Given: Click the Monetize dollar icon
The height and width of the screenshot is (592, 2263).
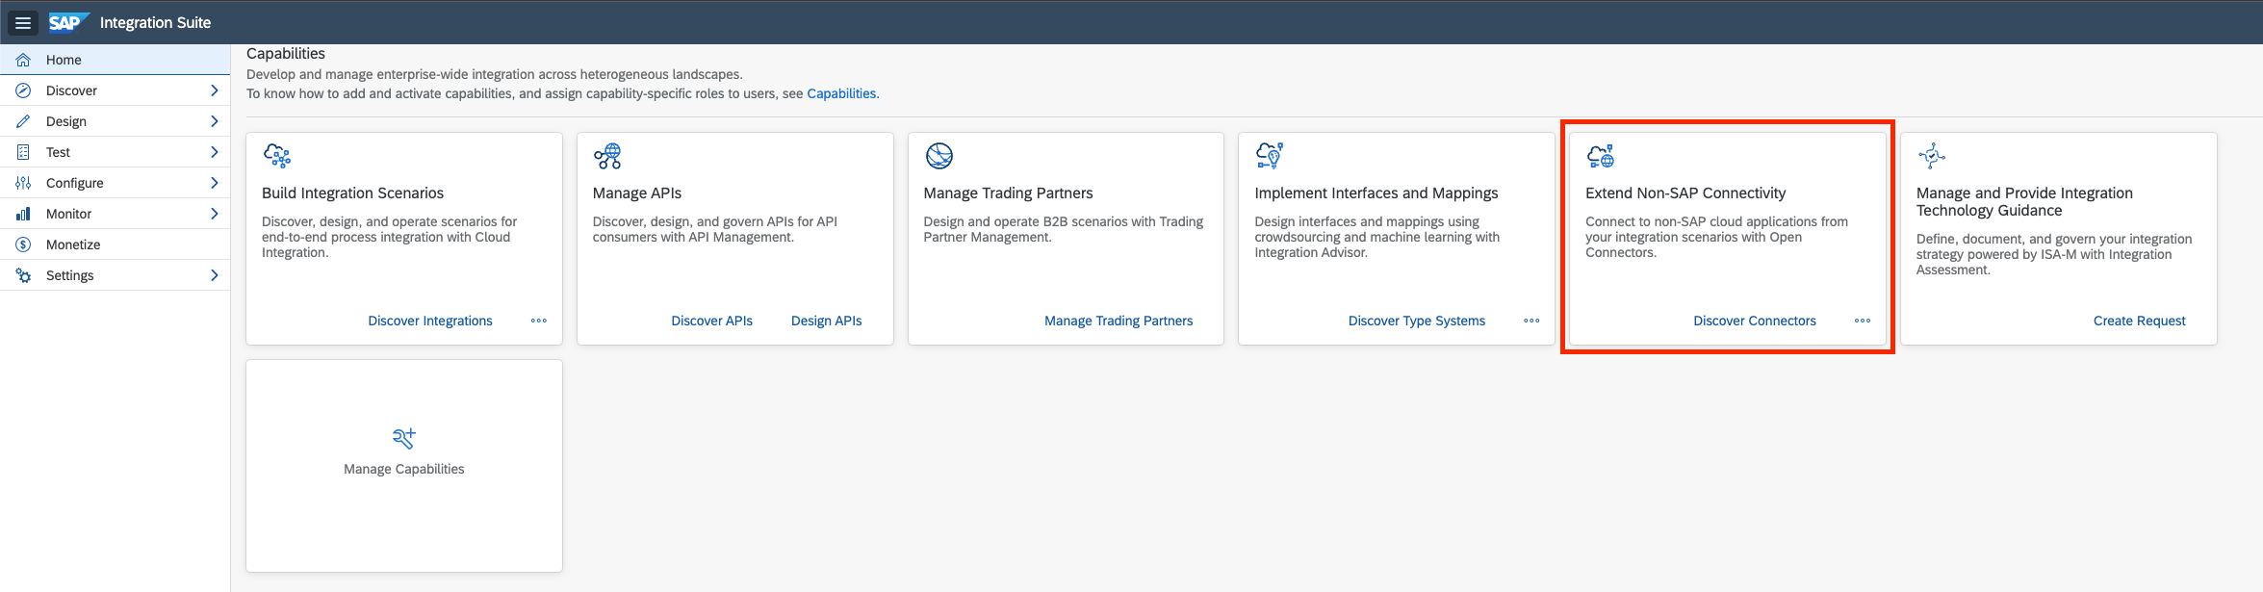Looking at the screenshot, I should (23, 245).
